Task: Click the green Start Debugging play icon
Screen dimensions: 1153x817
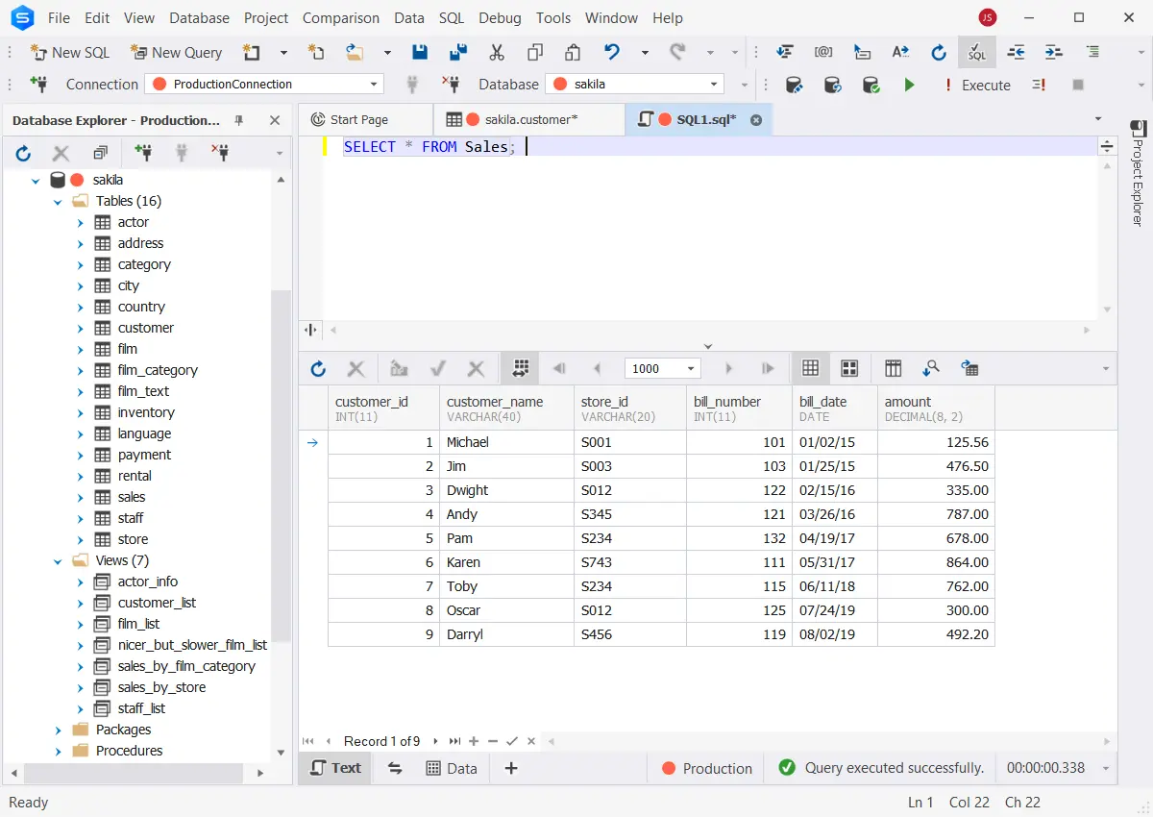Action: tap(909, 85)
